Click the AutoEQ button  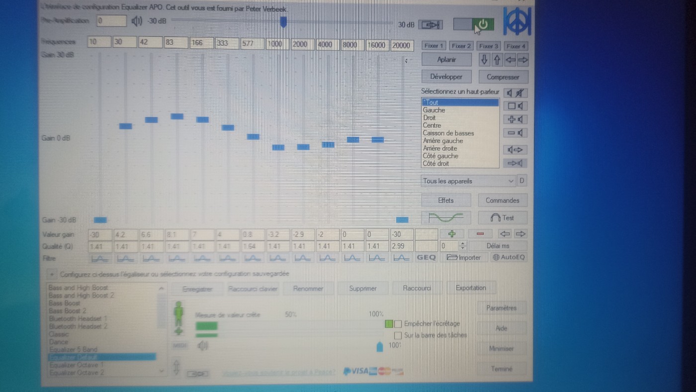pyautogui.click(x=509, y=258)
